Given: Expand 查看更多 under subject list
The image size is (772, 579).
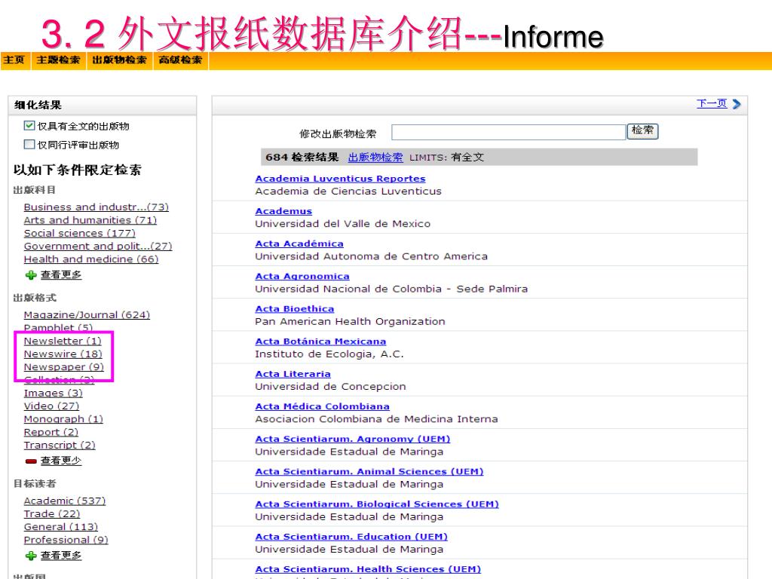Looking at the screenshot, I should pyautogui.click(x=61, y=274).
